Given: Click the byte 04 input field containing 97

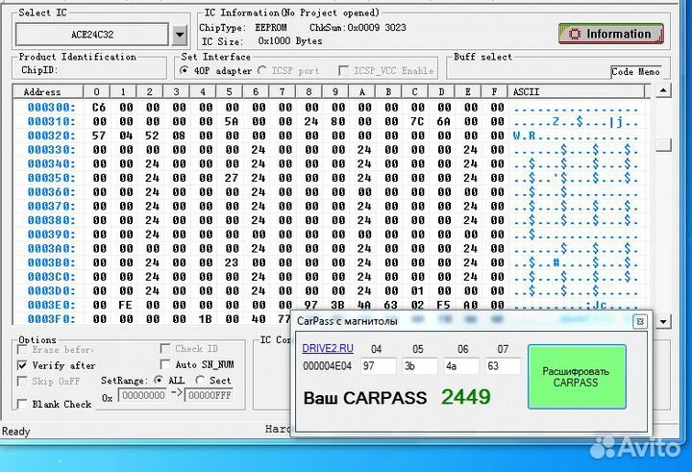Looking at the screenshot, I should [x=378, y=365].
